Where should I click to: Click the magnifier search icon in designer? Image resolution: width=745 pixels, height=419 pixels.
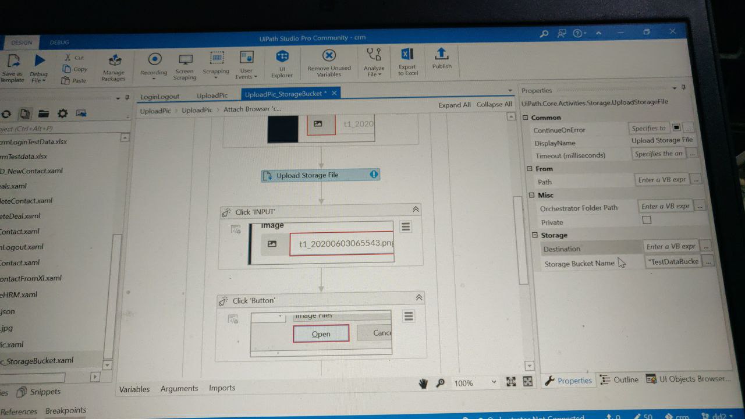point(441,383)
